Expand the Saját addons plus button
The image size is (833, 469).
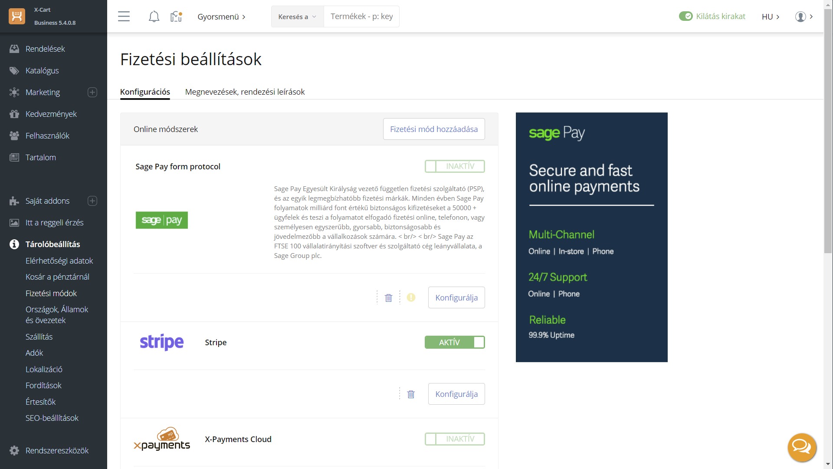pyautogui.click(x=92, y=201)
